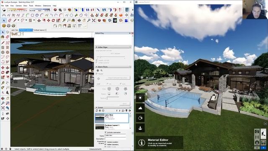The width and height of the screenshot is (268, 151).
Task: Open Lumion Landscape mountain panel
Action: pyautogui.click(x=140, y=108)
